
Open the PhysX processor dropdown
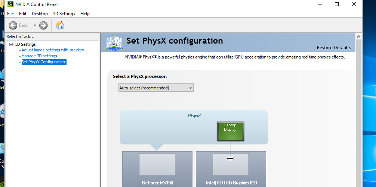pos(156,88)
